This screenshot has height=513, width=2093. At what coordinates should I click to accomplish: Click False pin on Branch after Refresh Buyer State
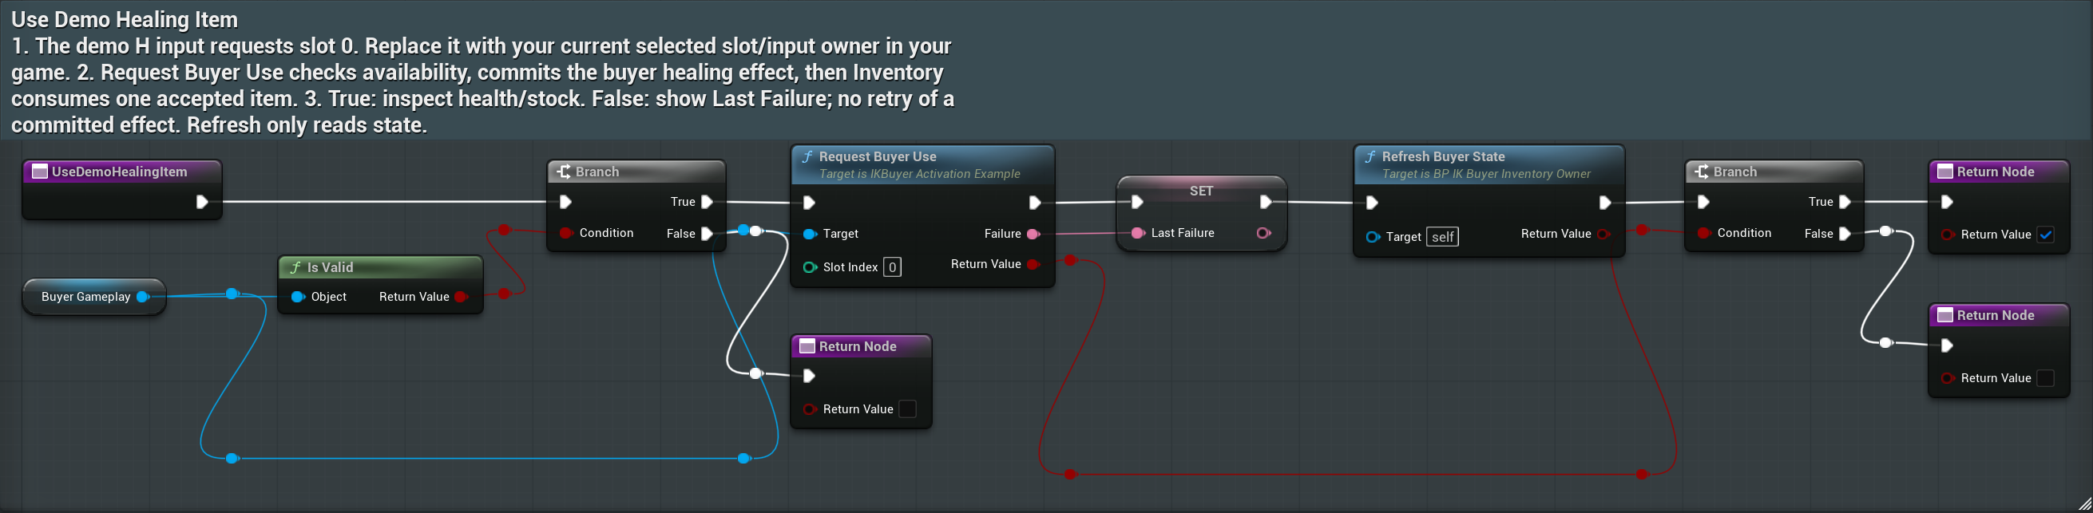coord(1845,234)
